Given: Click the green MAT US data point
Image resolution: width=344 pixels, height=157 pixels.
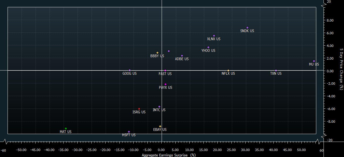Looking at the screenshot, I should [x=66, y=128].
